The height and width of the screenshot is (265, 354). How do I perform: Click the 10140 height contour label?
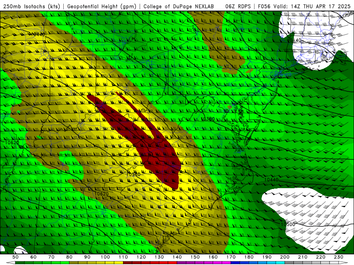coord(294,40)
